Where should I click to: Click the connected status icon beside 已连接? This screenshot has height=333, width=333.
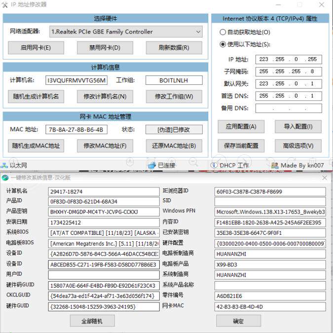[x=152, y=165]
